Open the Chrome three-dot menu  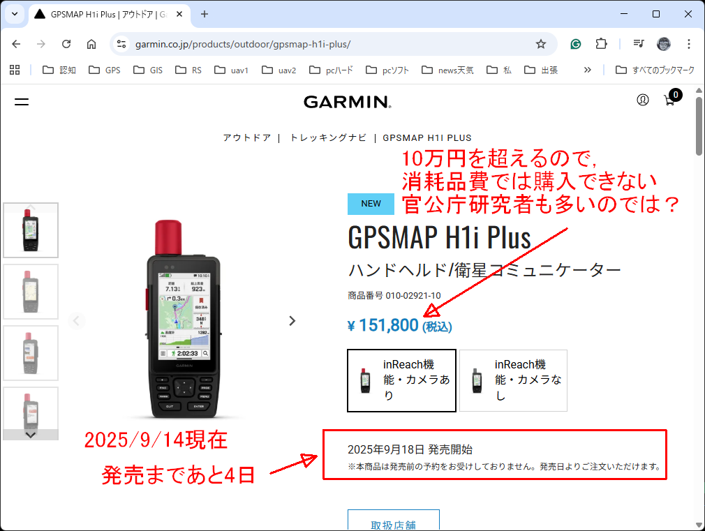[x=689, y=43]
